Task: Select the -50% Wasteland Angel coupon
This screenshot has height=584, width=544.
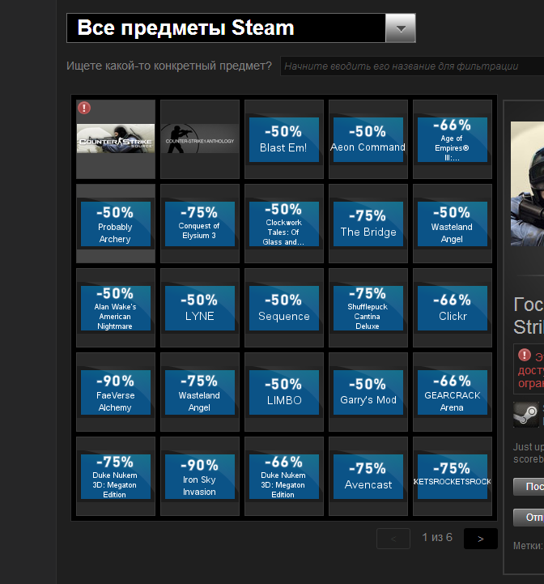Action: point(453,224)
